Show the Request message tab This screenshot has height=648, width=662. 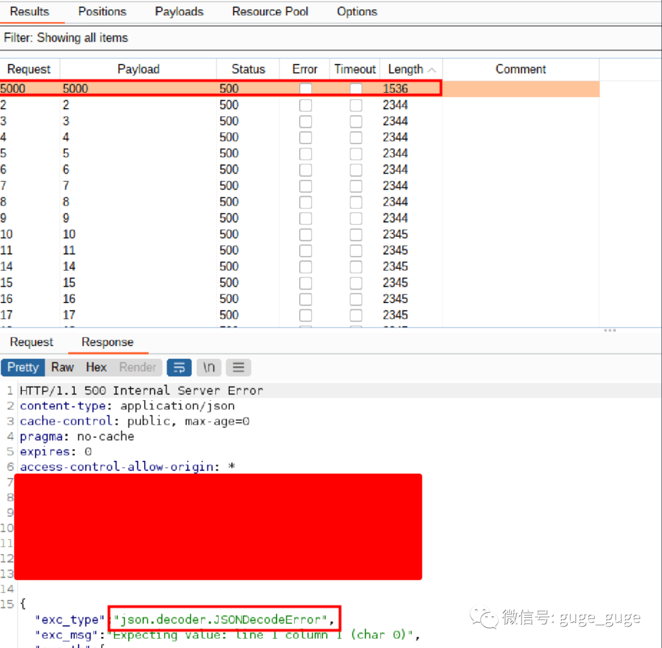click(x=32, y=342)
